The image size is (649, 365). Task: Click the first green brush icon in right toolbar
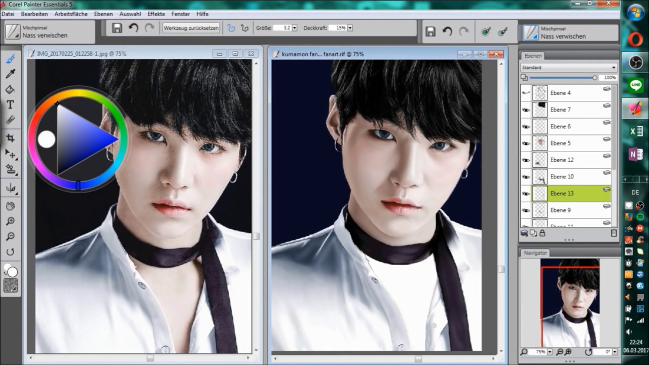[x=486, y=31]
